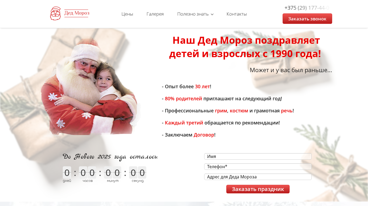Focus the Имя input field
The image size is (368, 206).
[x=258, y=156]
